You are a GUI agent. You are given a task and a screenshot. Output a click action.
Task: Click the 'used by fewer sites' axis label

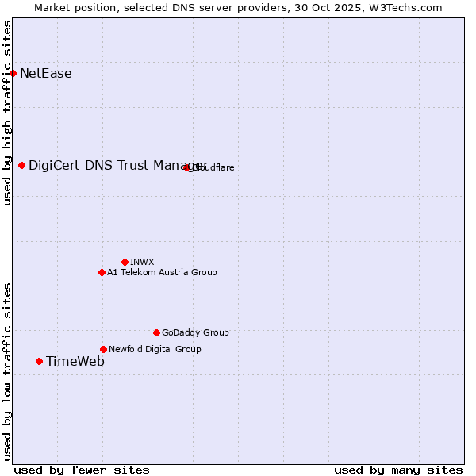[x=82, y=470]
